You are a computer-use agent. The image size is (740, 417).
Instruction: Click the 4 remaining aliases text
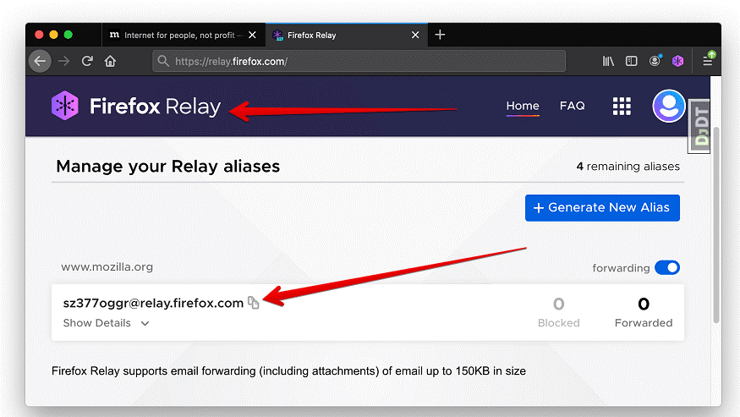pyautogui.click(x=628, y=167)
